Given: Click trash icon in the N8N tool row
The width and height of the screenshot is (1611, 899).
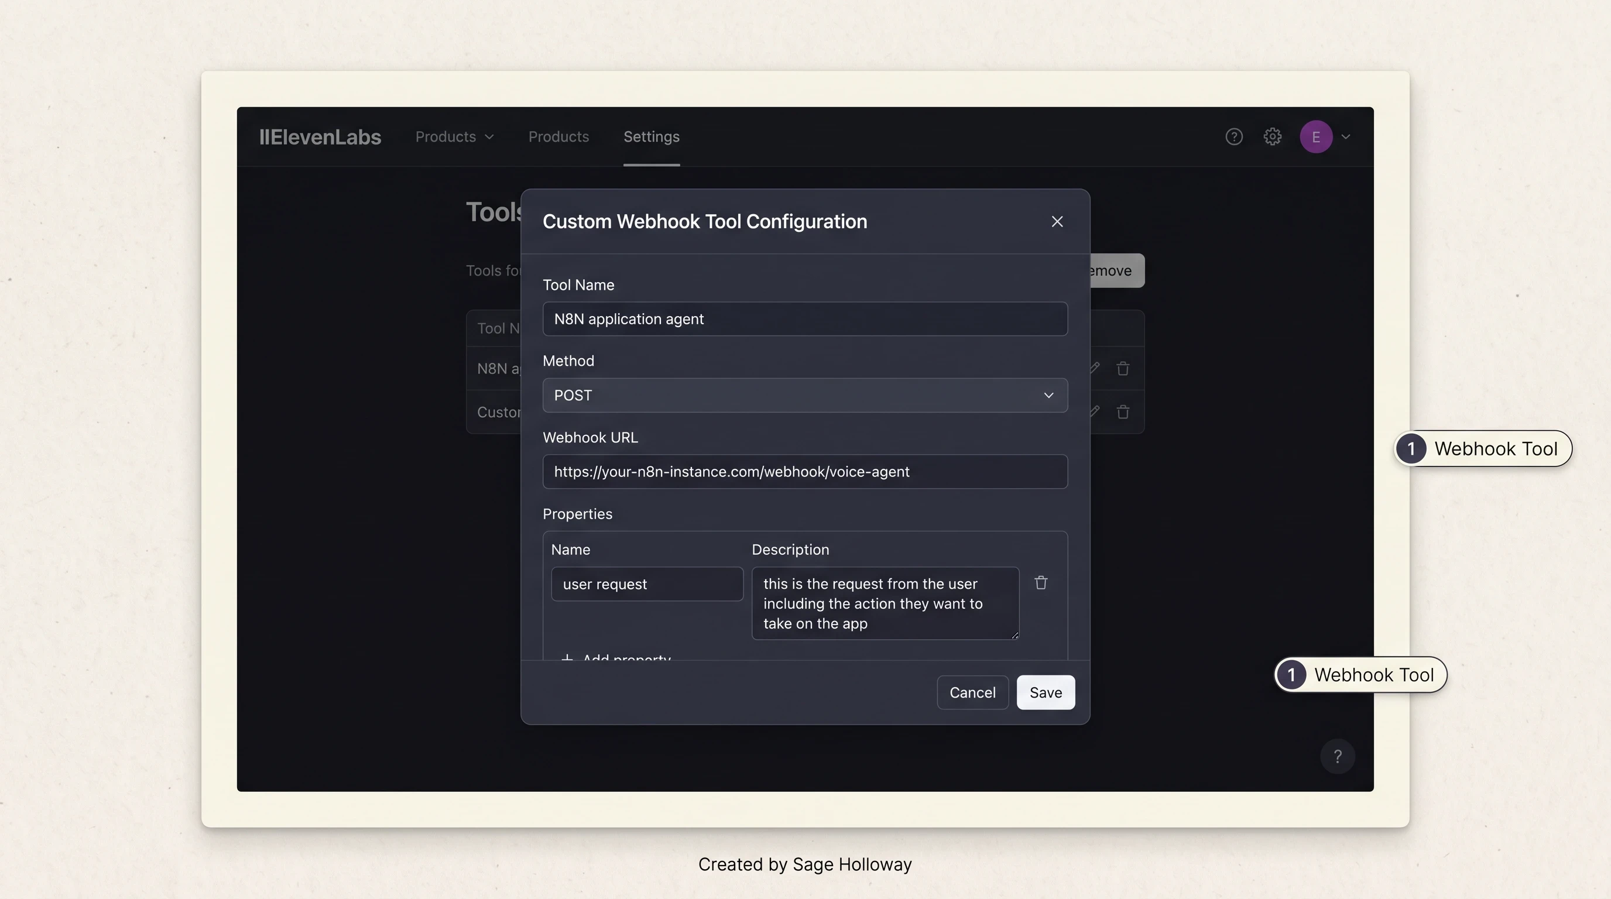Looking at the screenshot, I should click(1123, 368).
